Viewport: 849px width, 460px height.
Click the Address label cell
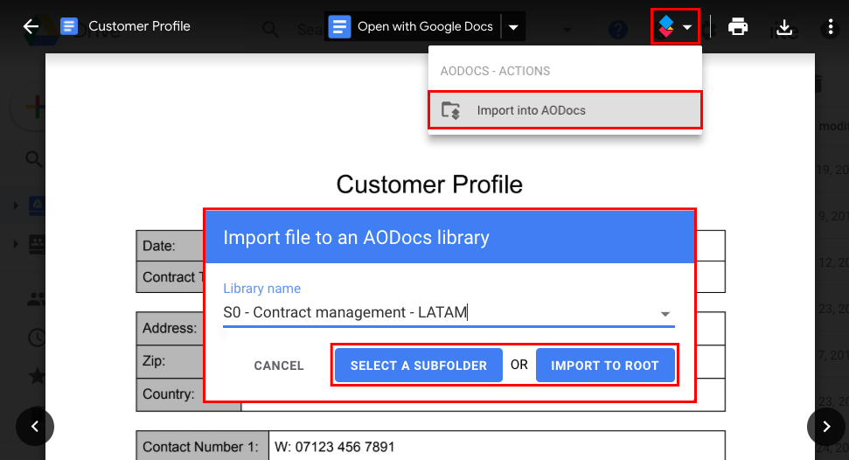(x=170, y=328)
